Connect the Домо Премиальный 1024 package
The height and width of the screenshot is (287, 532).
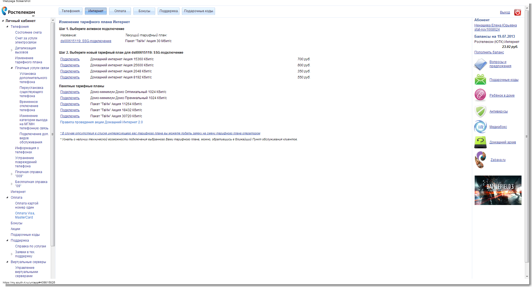pos(70,98)
